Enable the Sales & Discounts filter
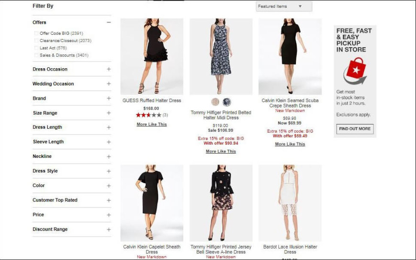Viewport: 416px width, 260px height. click(x=36, y=55)
